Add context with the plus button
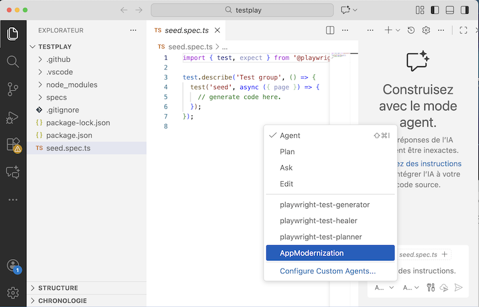 click(x=445, y=254)
